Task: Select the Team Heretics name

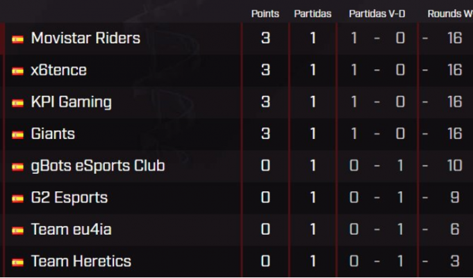Action: (x=81, y=261)
